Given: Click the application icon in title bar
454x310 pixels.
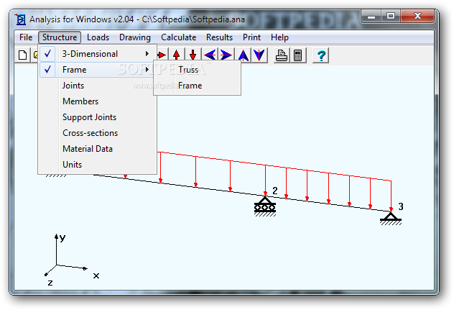Looking at the screenshot, I should pyautogui.click(x=20, y=19).
